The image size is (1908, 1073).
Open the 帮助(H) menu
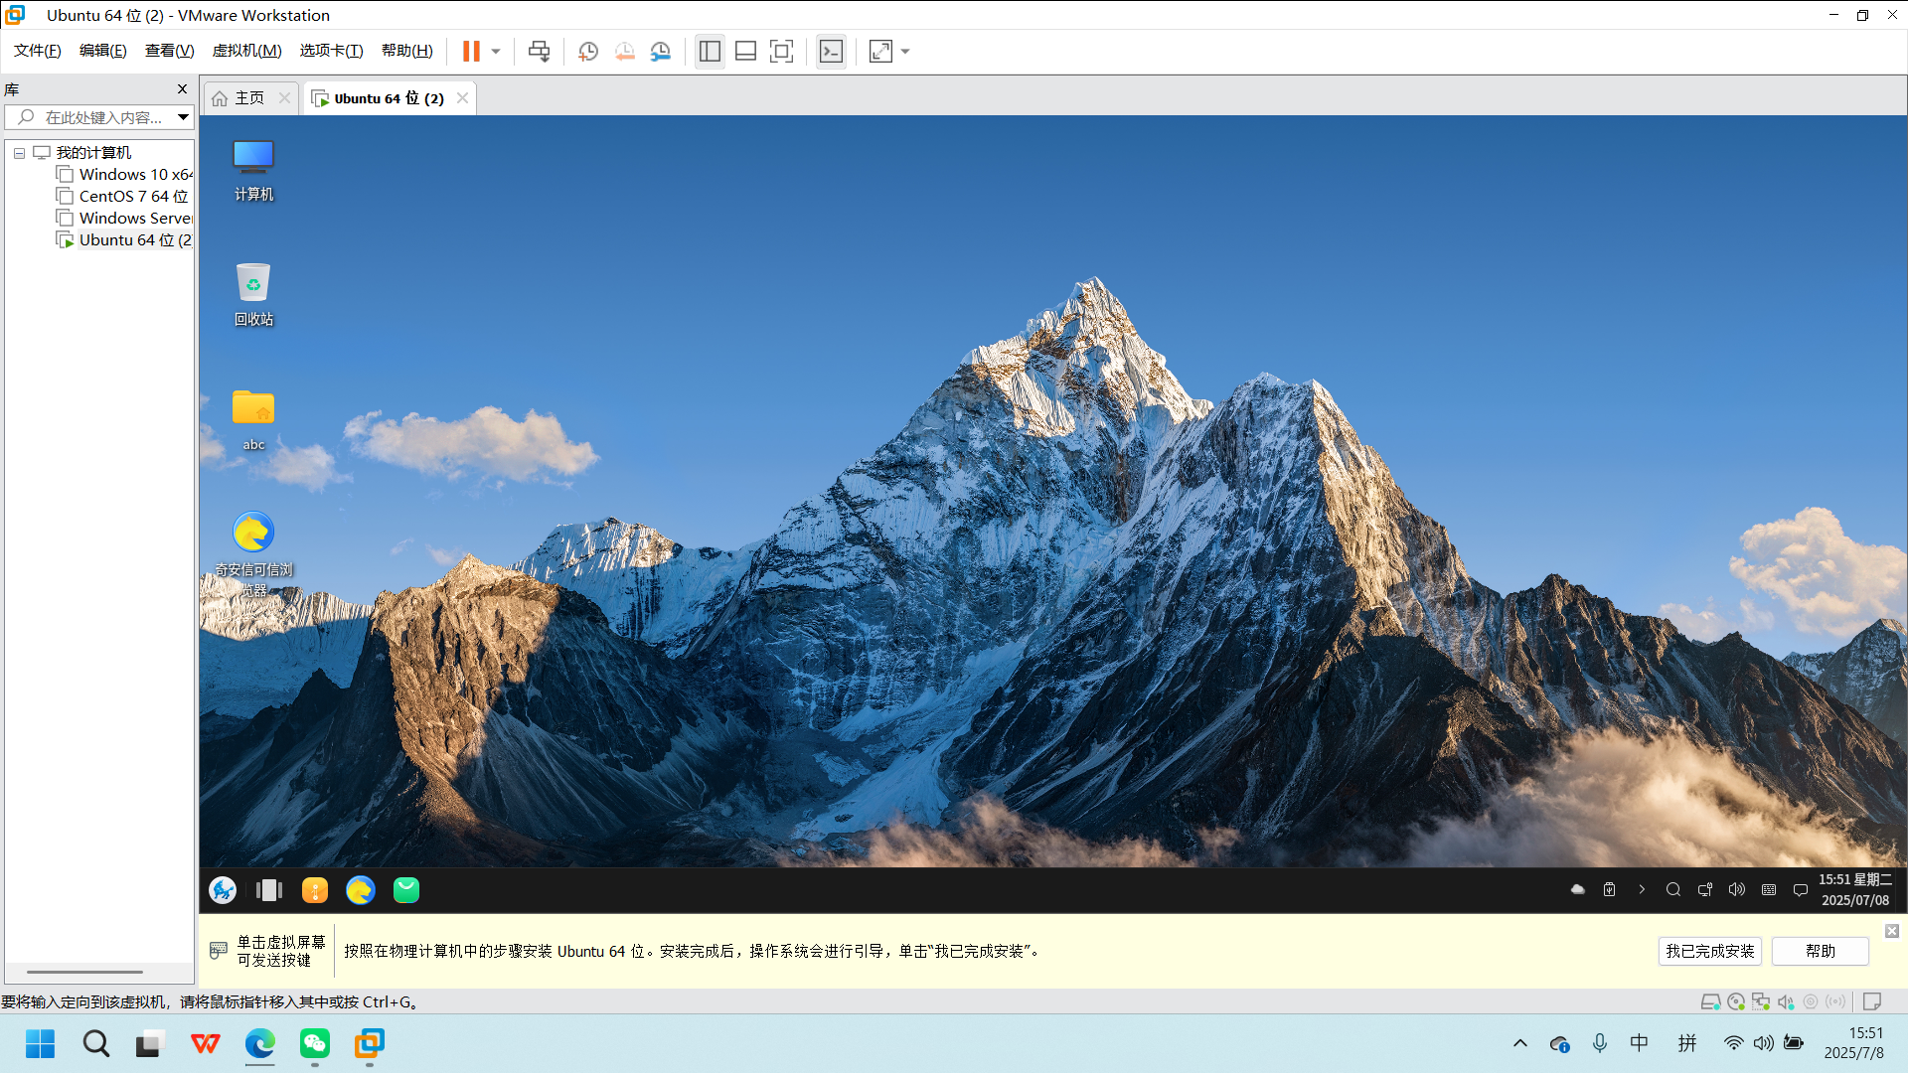point(407,51)
